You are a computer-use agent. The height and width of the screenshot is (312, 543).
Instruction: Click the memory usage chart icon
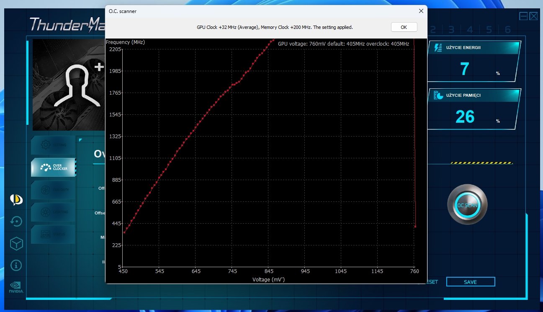click(438, 95)
